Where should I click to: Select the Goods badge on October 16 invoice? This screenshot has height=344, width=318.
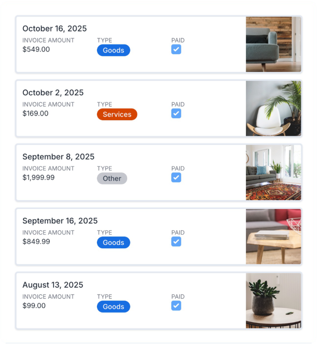pos(113,50)
